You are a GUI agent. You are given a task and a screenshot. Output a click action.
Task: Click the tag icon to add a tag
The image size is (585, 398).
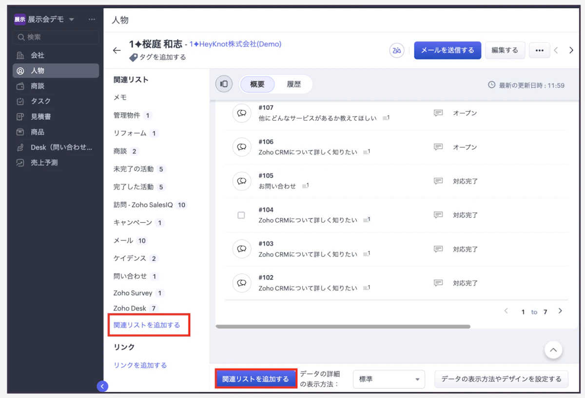(133, 57)
